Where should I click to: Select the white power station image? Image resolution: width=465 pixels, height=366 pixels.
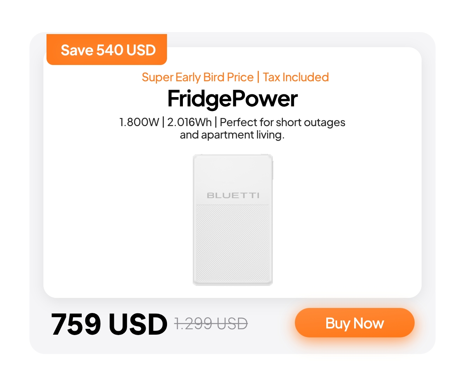(x=232, y=220)
